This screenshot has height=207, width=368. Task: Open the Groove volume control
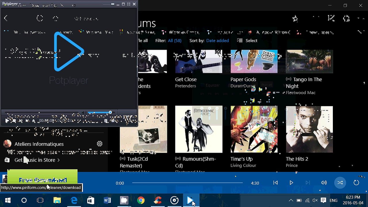pyautogui.click(x=324, y=183)
